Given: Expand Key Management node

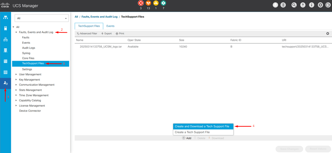Looking at the screenshot, I should point(16,80).
